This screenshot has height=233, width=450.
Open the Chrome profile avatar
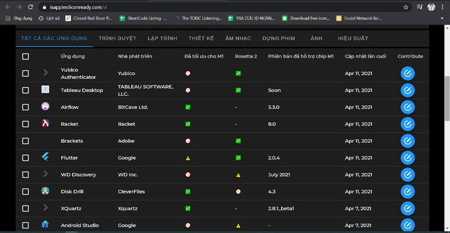pos(431,7)
